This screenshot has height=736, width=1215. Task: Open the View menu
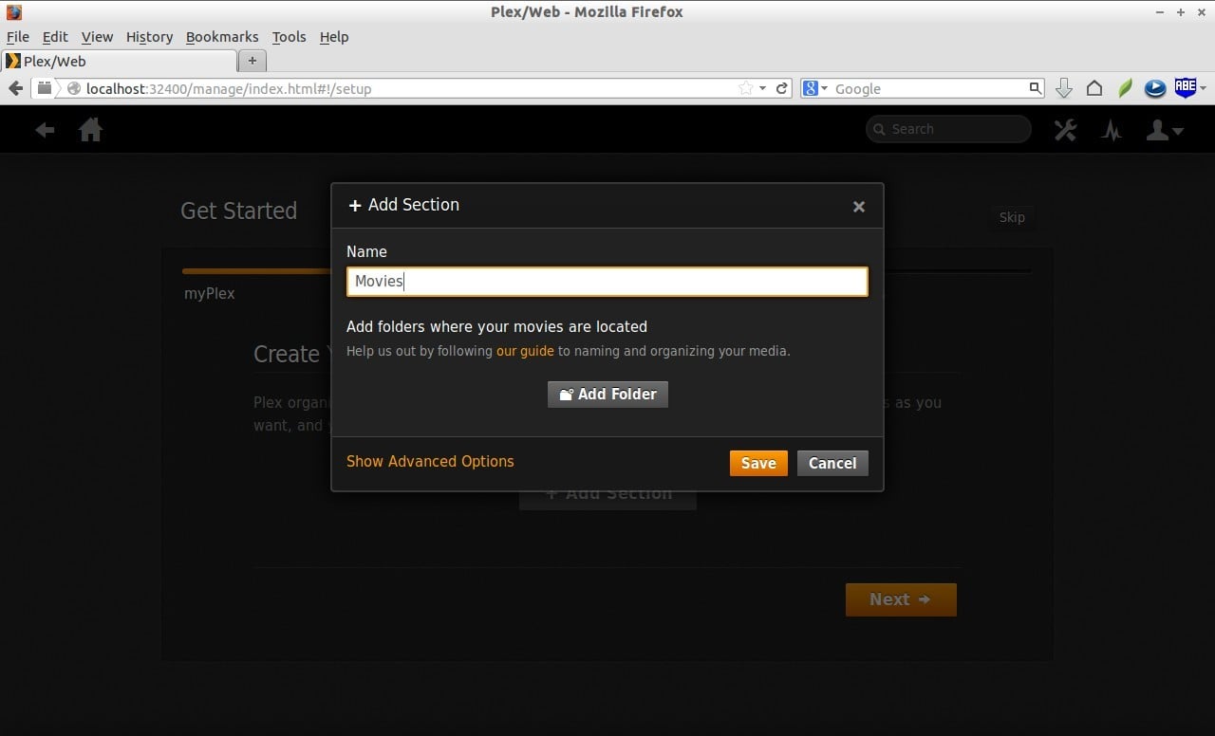[x=97, y=37]
